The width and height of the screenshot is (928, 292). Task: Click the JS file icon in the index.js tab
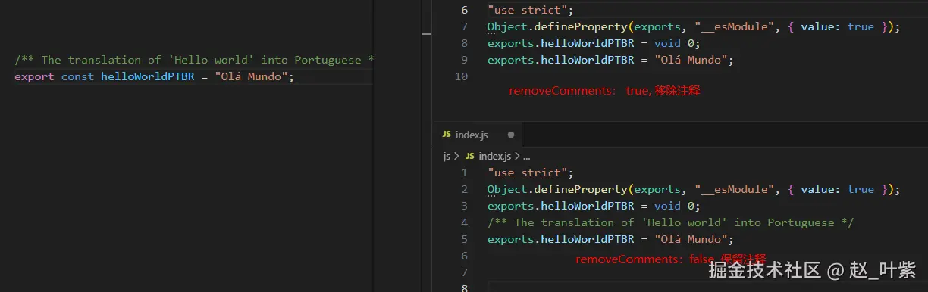[447, 135]
